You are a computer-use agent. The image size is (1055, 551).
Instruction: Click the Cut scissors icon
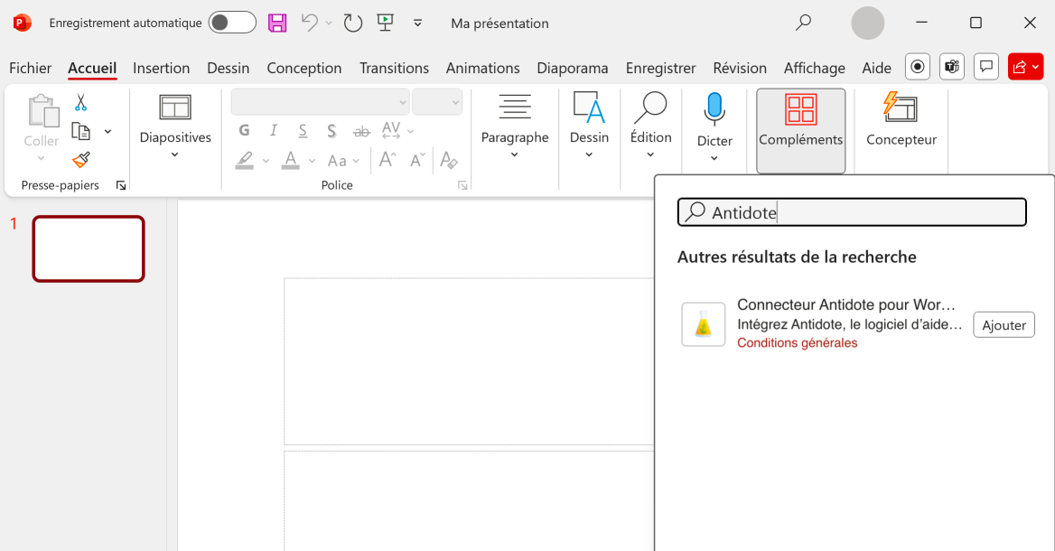point(80,103)
